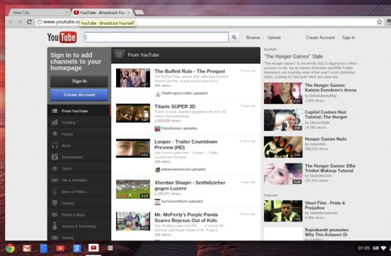Click Upload in top navigation
Viewport: 391px width, 256px height.
(274, 38)
